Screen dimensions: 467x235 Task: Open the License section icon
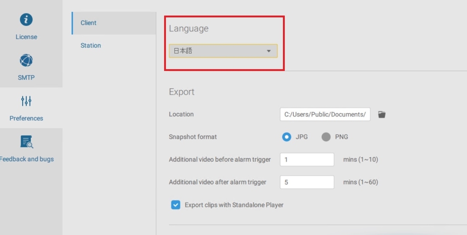(26, 19)
